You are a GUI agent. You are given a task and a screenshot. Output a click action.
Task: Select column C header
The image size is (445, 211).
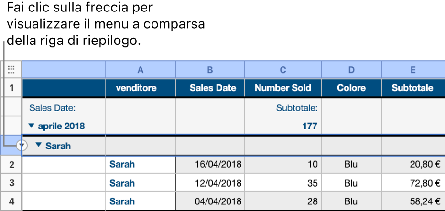pos(282,70)
